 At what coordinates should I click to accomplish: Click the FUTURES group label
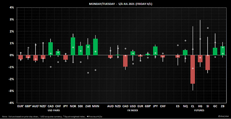coord(199,110)
